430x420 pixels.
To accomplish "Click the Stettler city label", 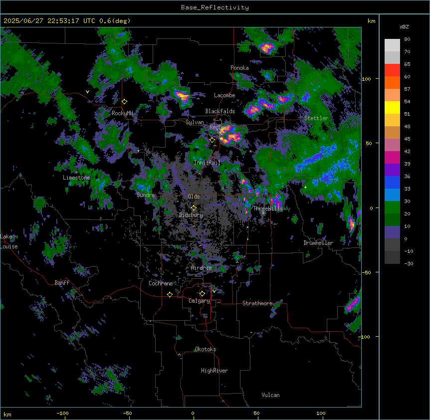I will click(x=316, y=118).
